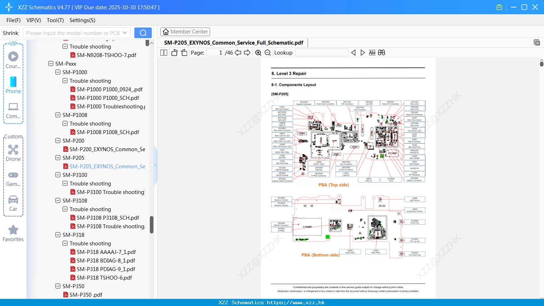
Task: Click the tree panel vertical scrollbar thumb
Action: tap(151, 225)
